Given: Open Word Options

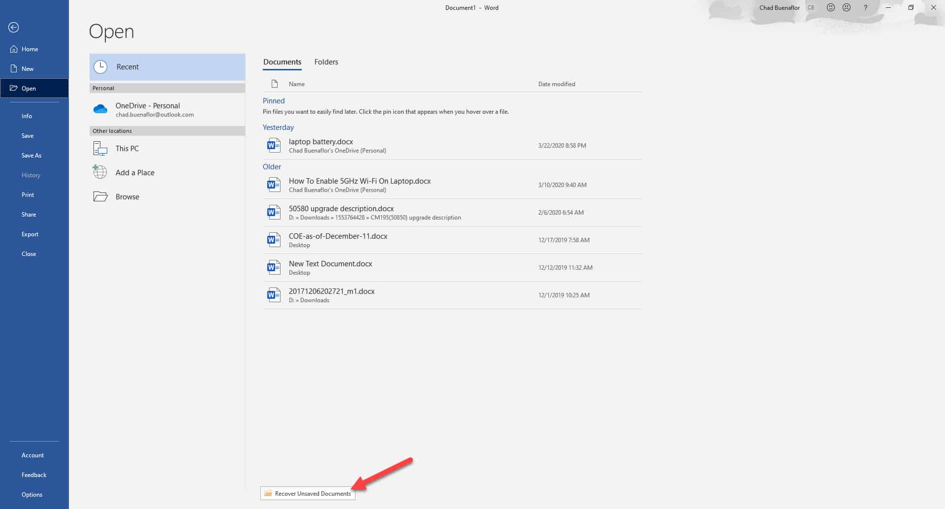Looking at the screenshot, I should coord(34,495).
